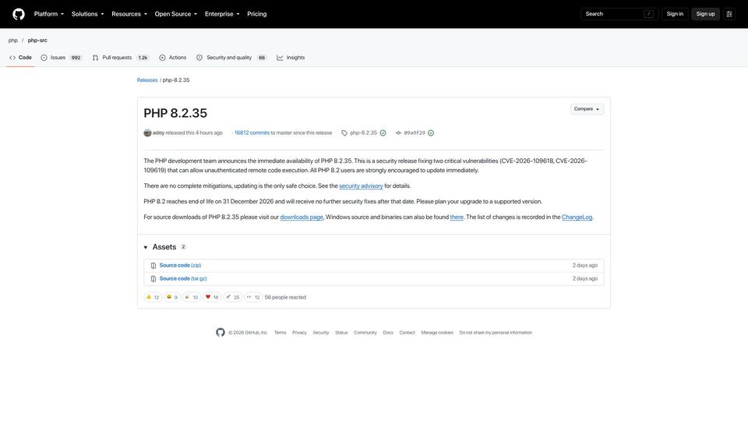Open the Security and quality tab
The height and width of the screenshot is (421, 748).
click(x=231, y=57)
